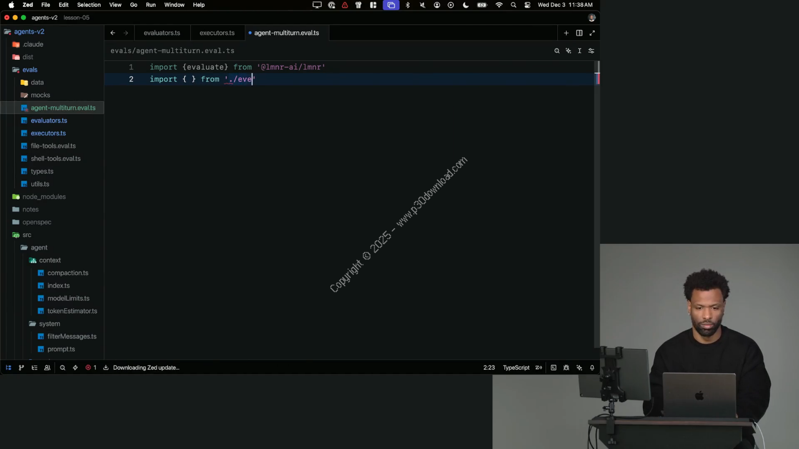Open the git branch panel icon

tap(21, 368)
